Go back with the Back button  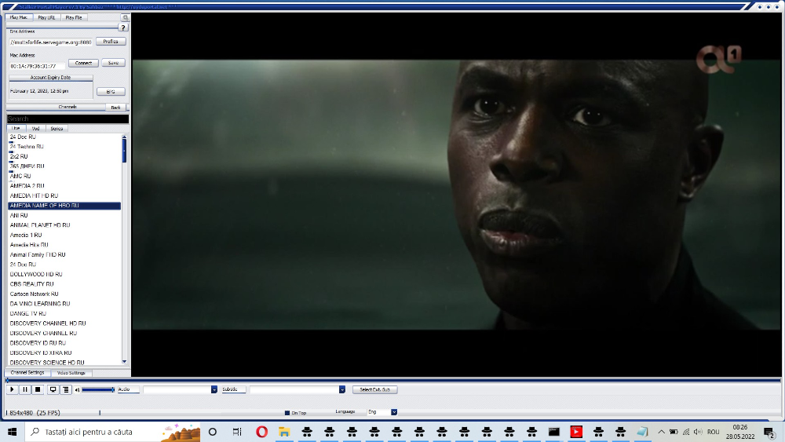pos(115,107)
